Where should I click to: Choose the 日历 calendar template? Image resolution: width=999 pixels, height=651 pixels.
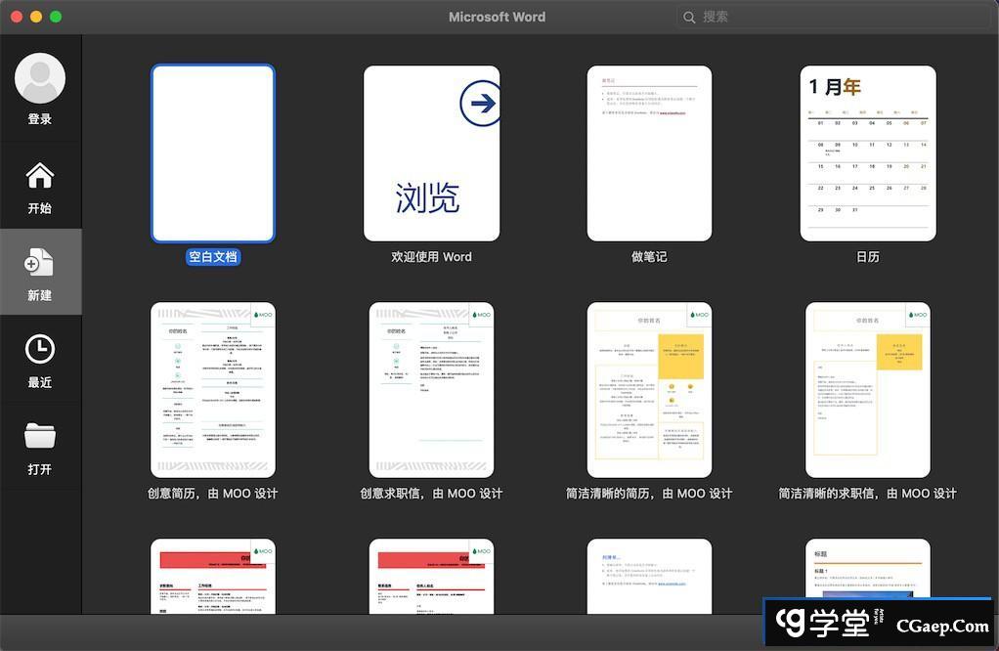(868, 153)
